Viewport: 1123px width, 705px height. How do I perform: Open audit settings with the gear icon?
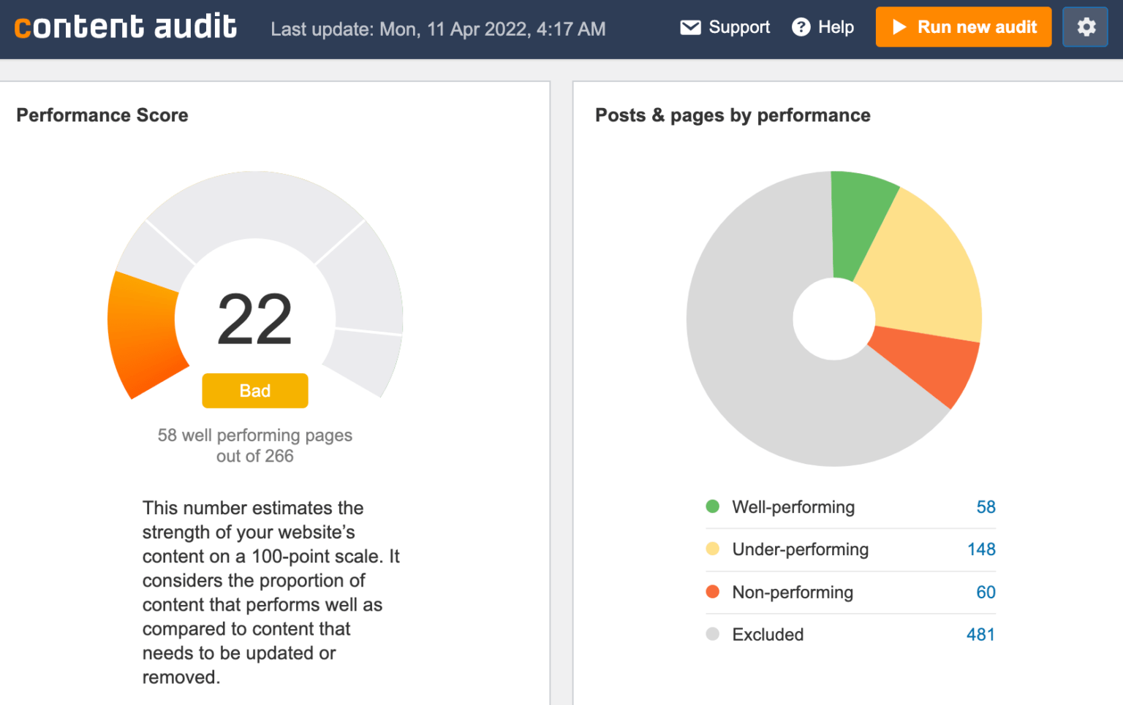pos(1085,27)
